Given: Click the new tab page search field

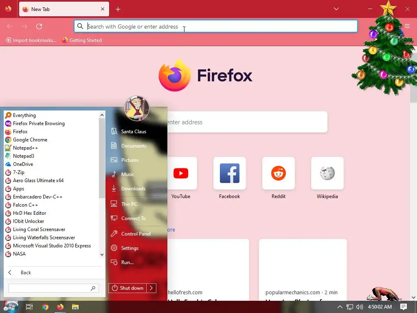Looking at the screenshot, I should tap(247, 122).
